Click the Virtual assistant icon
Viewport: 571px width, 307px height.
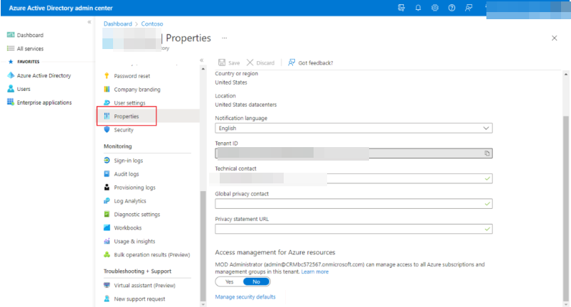point(107,285)
